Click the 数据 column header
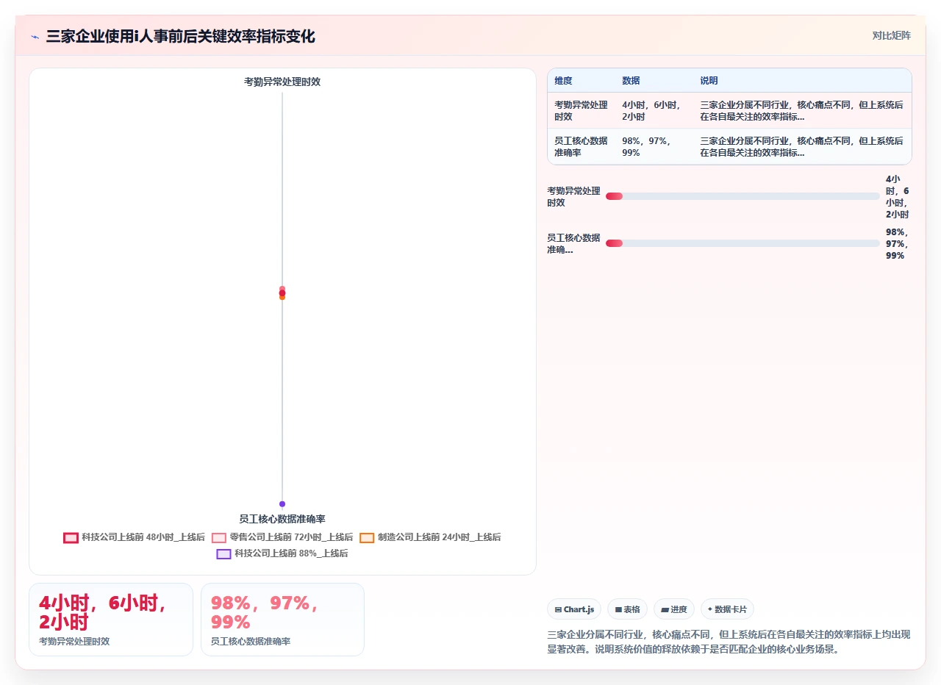This screenshot has width=941, height=685. point(631,81)
